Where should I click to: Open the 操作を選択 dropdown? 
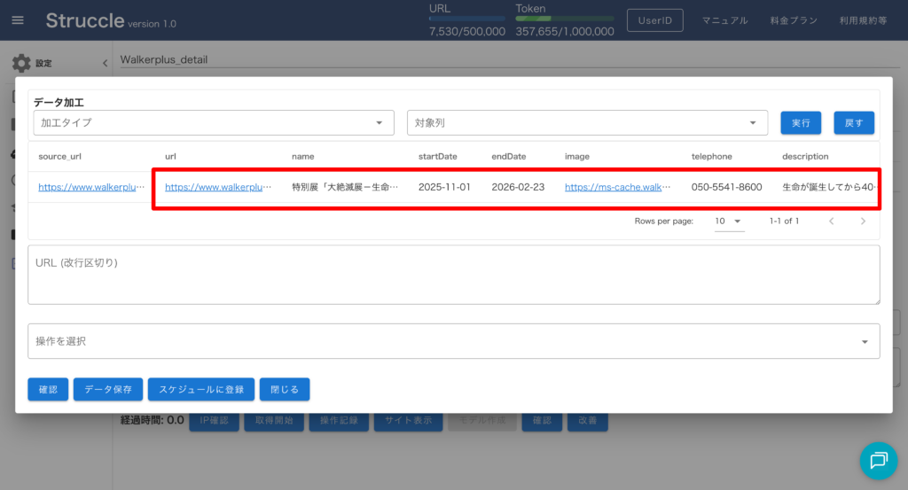pyautogui.click(x=453, y=341)
